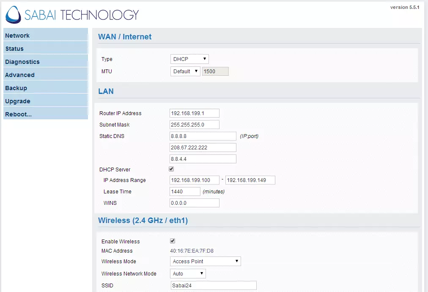428x292 pixels.
Task: Click the SSID field containing Sabai24
Action: 214,286
